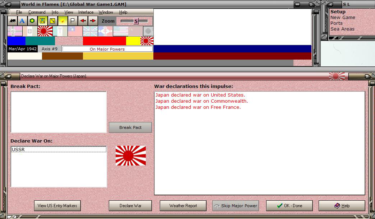This screenshot has height=219, width=375.
Task: Click the yellow 7-4 counter toolbar icon
Action: pyautogui.click(x=52, y=21)
